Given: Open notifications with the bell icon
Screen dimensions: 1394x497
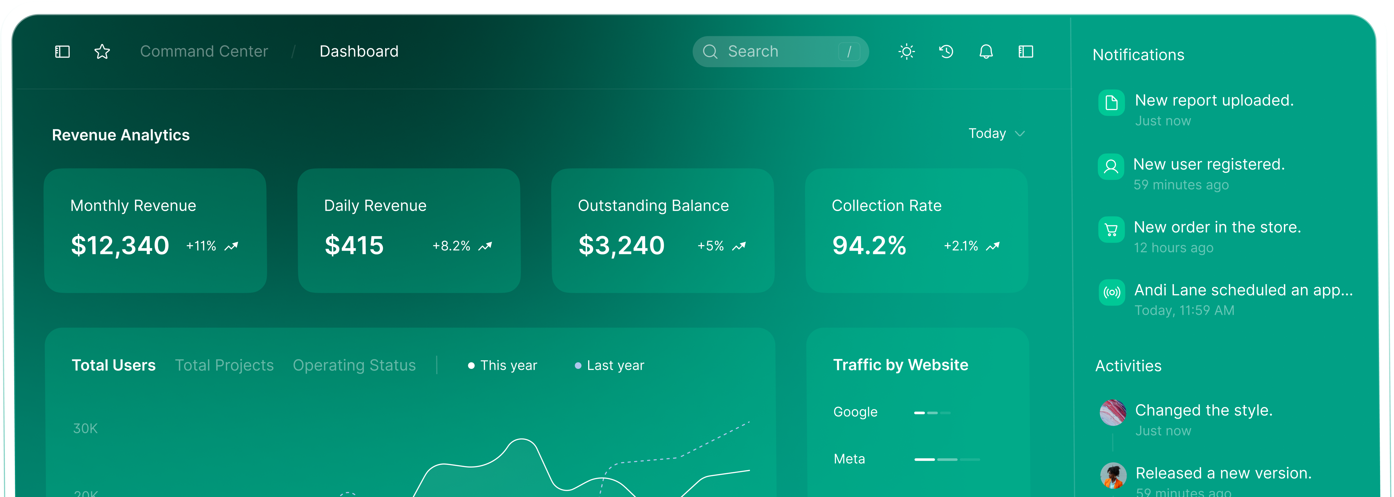Looking at the screenshot, I should (x=986, y=51).
